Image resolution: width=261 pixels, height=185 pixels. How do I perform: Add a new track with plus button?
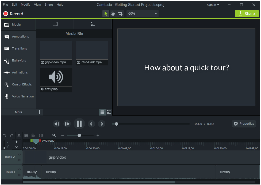coord(17,142)
